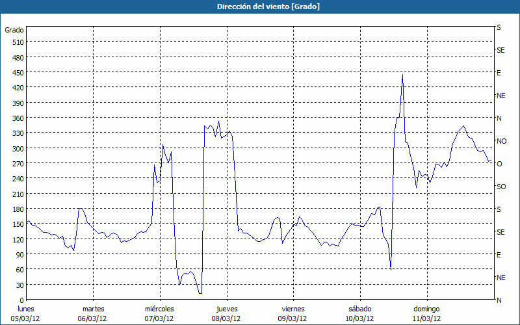Pick the sábado 10/03/12 date label
This screenshot has width=520, height=325.
[x=359, y=313]
